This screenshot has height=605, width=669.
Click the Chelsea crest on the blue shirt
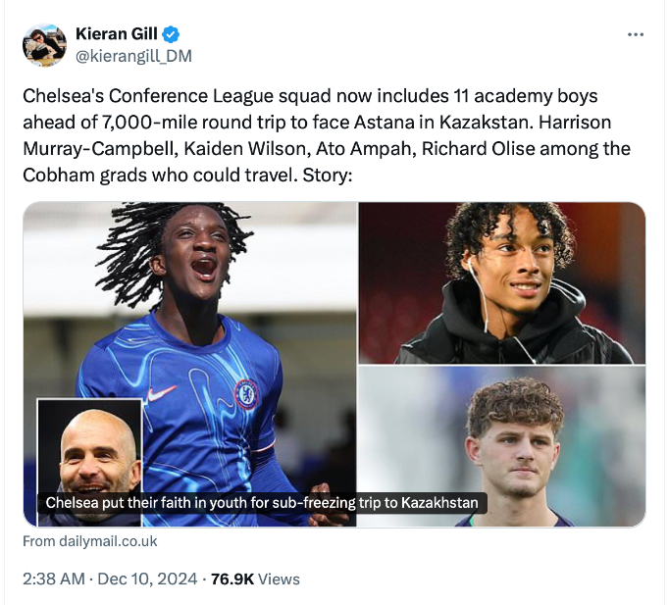point(246,394)
